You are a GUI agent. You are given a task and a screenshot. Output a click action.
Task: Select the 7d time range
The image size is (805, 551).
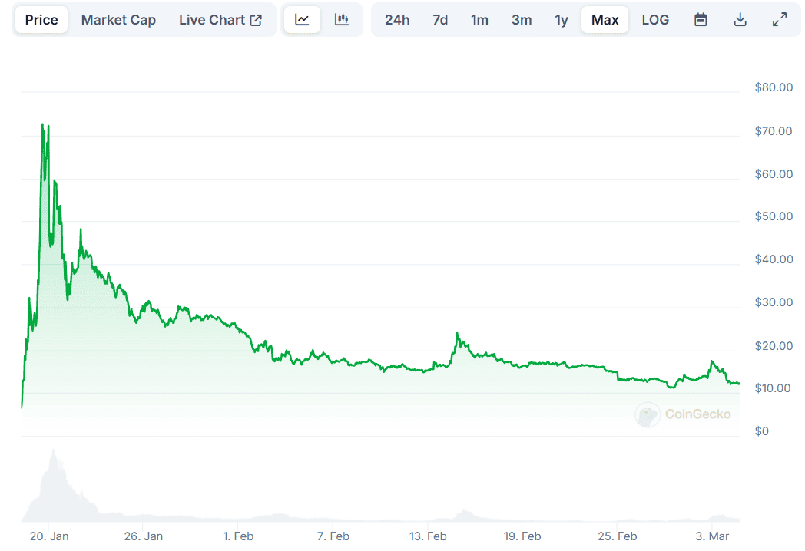[440, 20]
